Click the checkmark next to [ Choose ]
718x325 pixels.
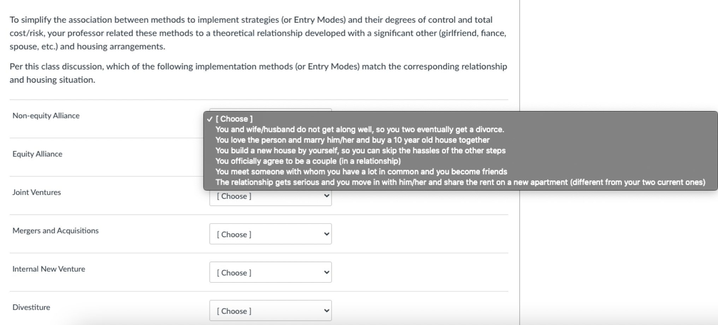pyautogui.click(x=210, y=119)
